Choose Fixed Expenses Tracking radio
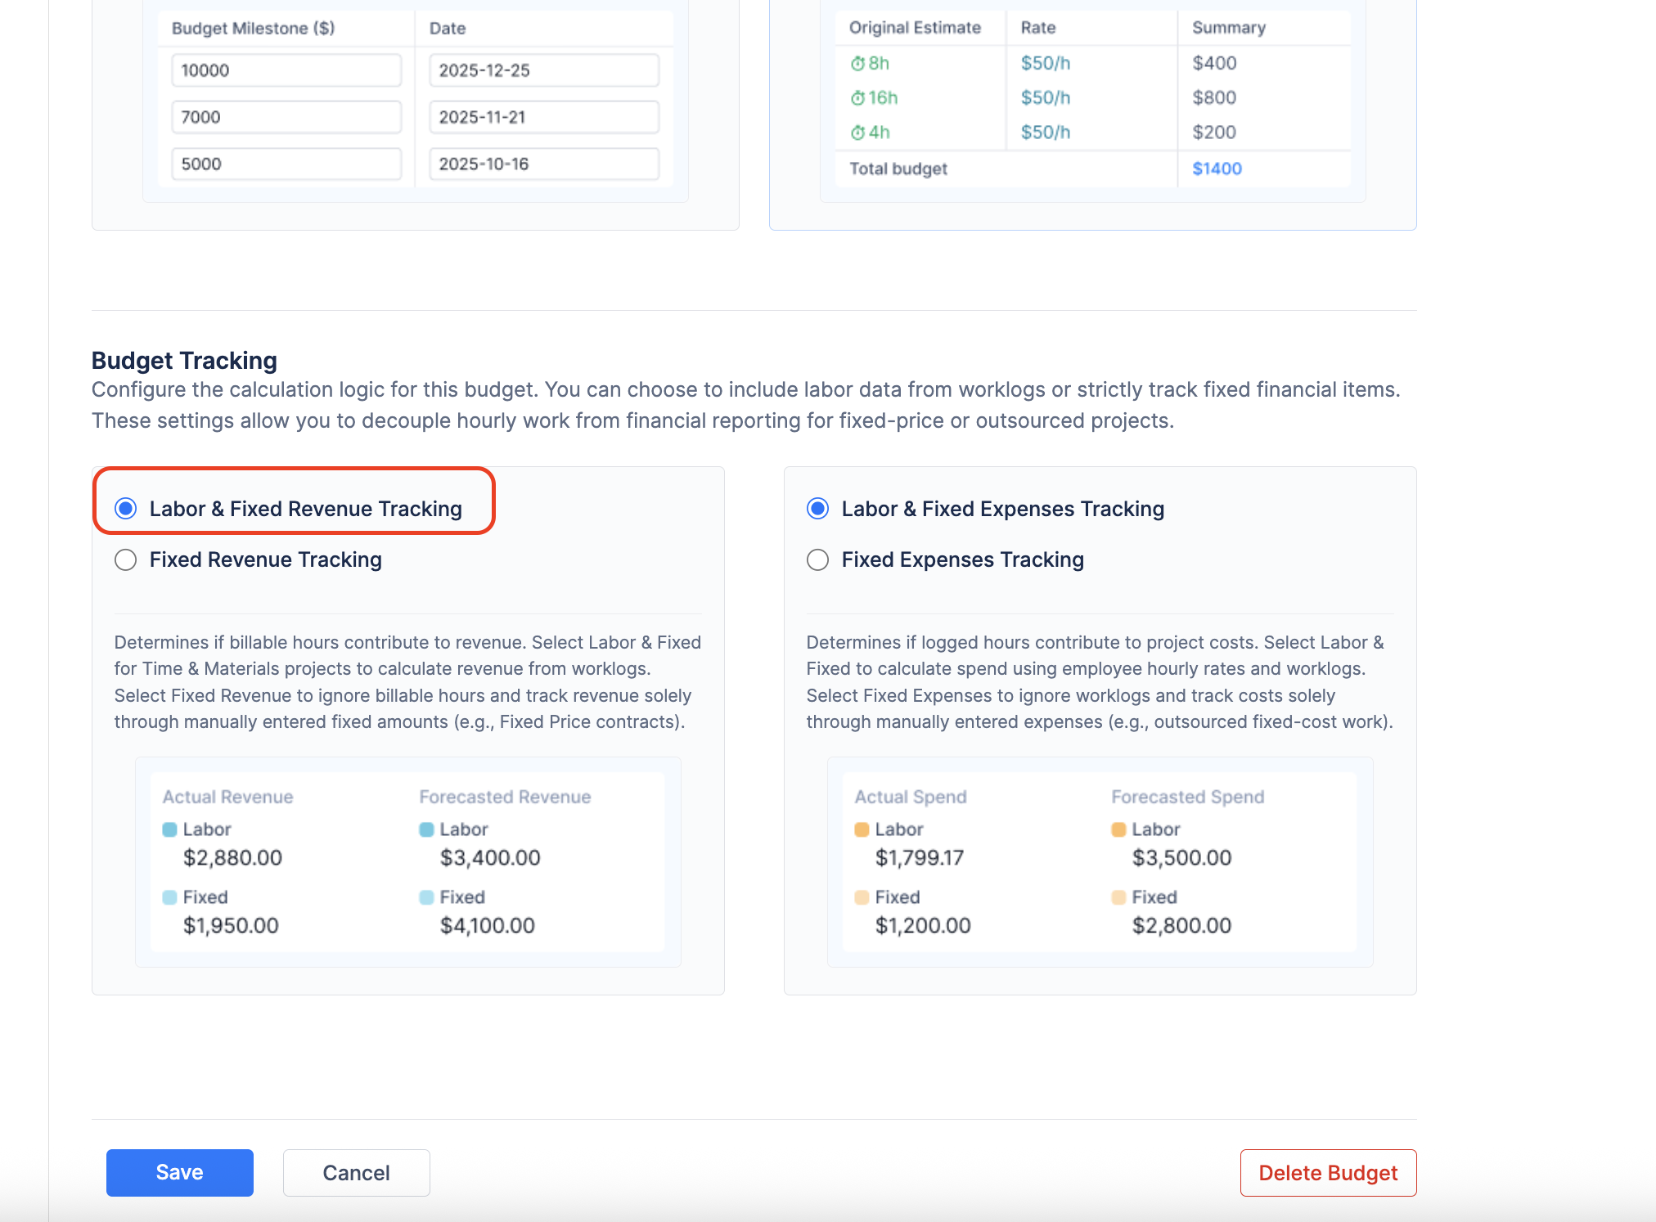This screenshot has width=1656, height=1222. [817, 559]
